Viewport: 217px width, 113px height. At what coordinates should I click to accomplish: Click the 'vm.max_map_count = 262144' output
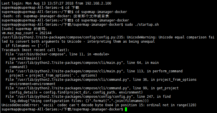[27, 33]
